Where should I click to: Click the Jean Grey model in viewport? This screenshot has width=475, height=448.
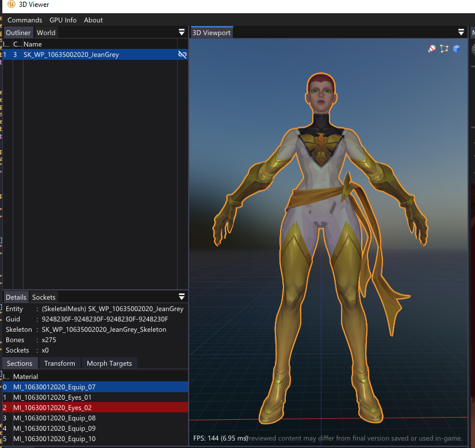(321, 248)
